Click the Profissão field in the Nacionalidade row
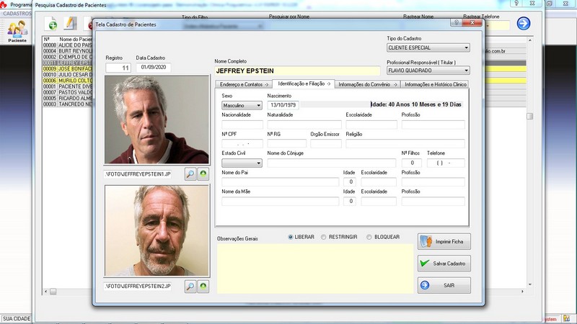577x324 pixels. 433,125
